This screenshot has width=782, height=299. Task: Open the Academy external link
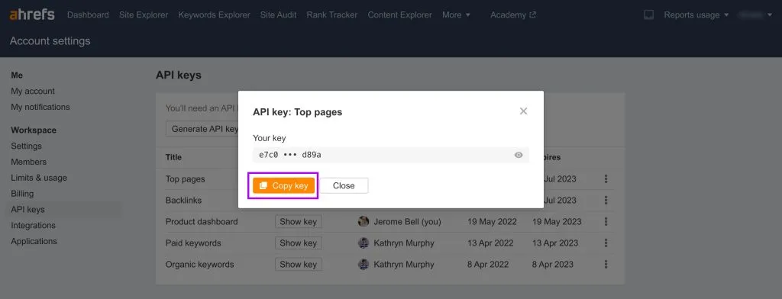[513, 15]
